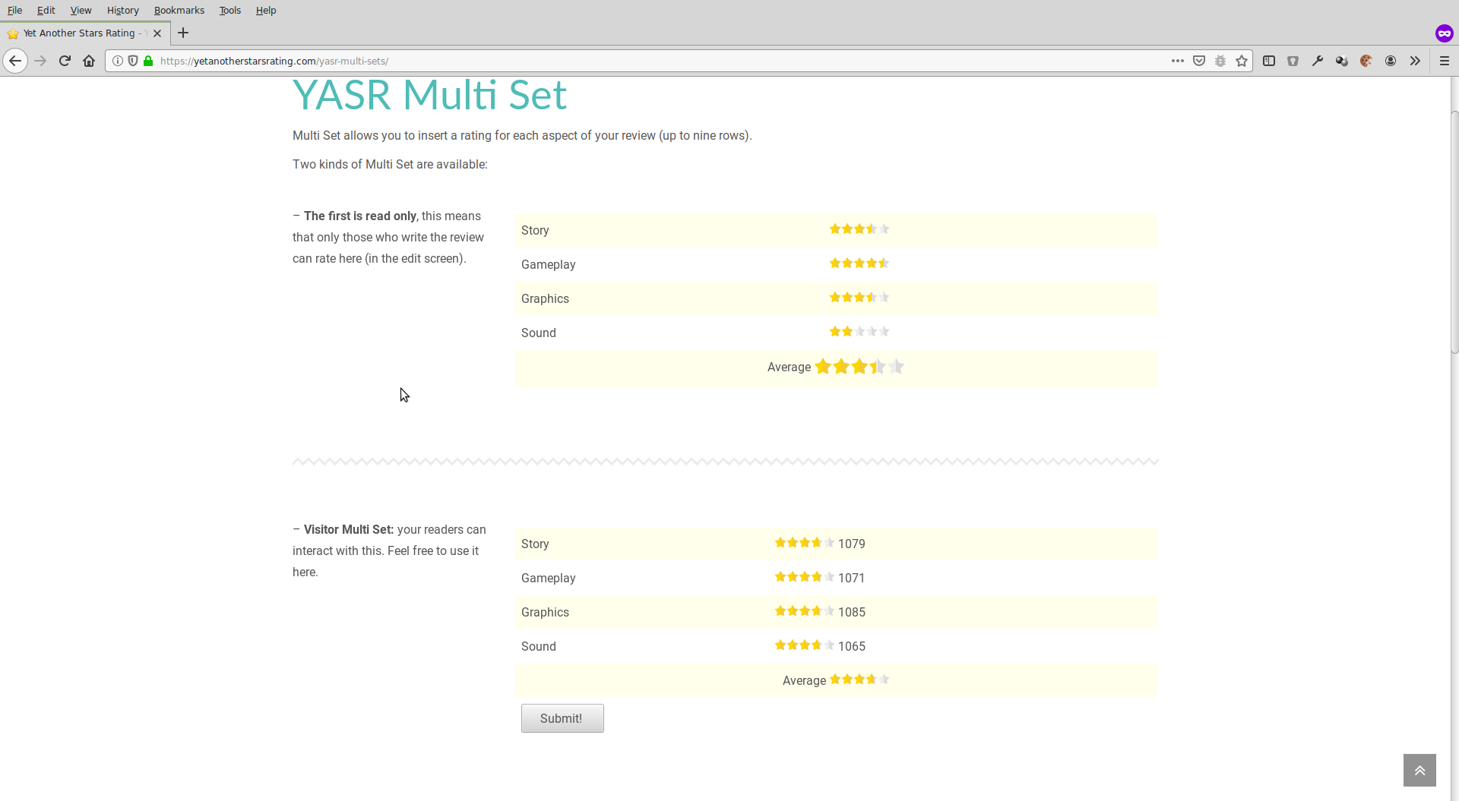Click the forward navigation arrow

[41, 61]
